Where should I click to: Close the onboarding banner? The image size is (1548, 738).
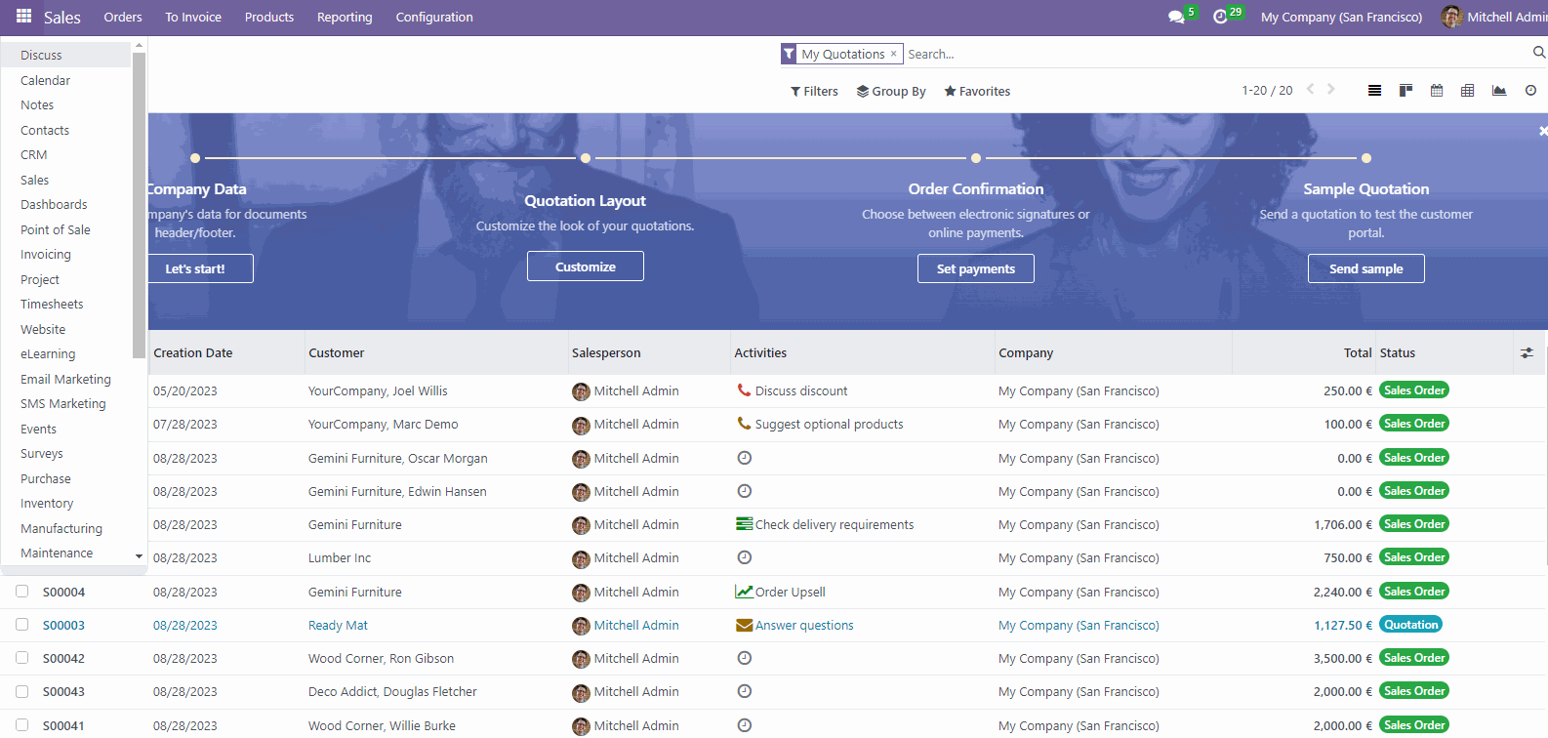[x=1542, y=130]
